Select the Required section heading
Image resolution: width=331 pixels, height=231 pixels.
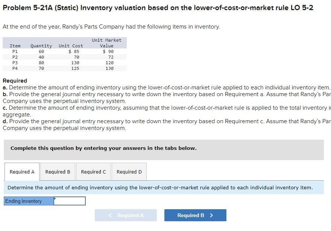click(12, 80)
